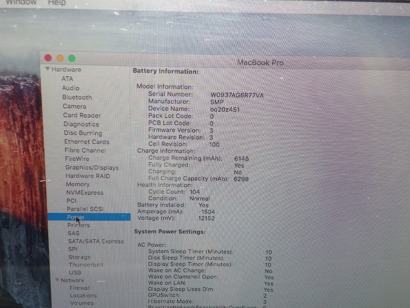Select FireWire in the sidebar
Image resolution: width=410 pixels, height=308 pixels.
pyautogui.click(x=77, y=159)
